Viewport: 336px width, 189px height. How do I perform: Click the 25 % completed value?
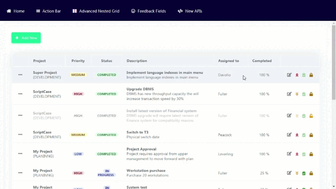click(x=264, y=173)
